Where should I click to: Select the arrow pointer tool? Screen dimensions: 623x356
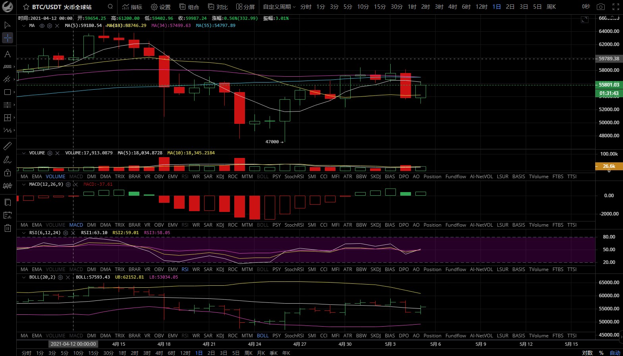(x=7, y=25)
